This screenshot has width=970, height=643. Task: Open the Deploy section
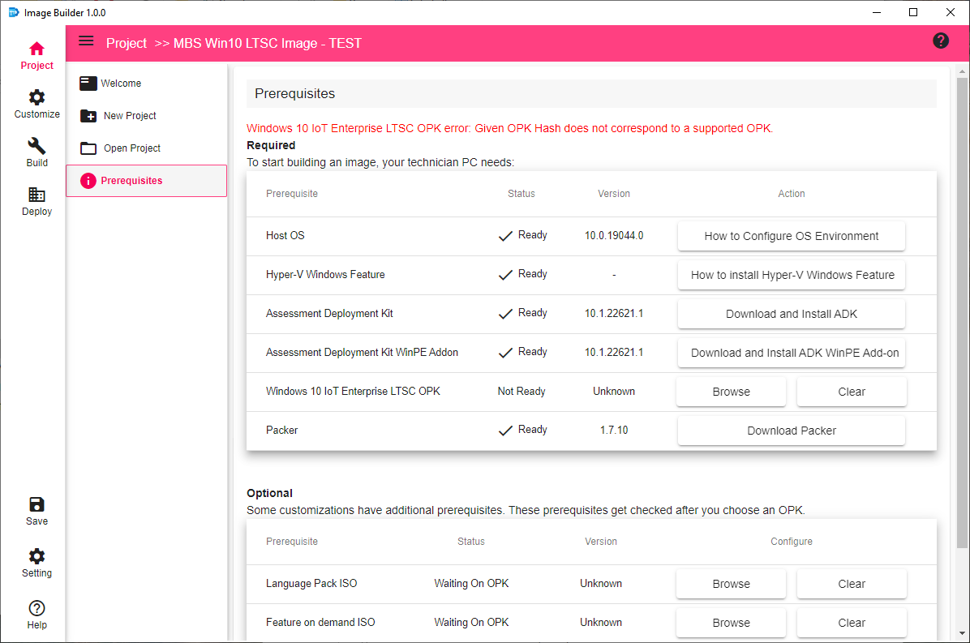[x=36, y=202]
